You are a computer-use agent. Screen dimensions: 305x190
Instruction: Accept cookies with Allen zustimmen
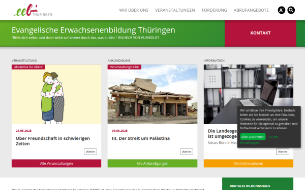[253, 137]
